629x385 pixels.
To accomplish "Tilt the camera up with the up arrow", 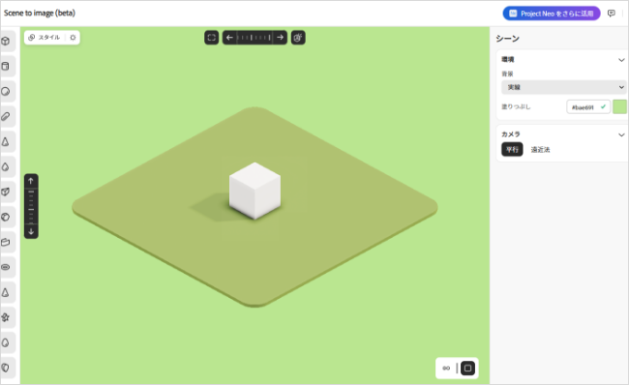I will (x=31, y=181).
